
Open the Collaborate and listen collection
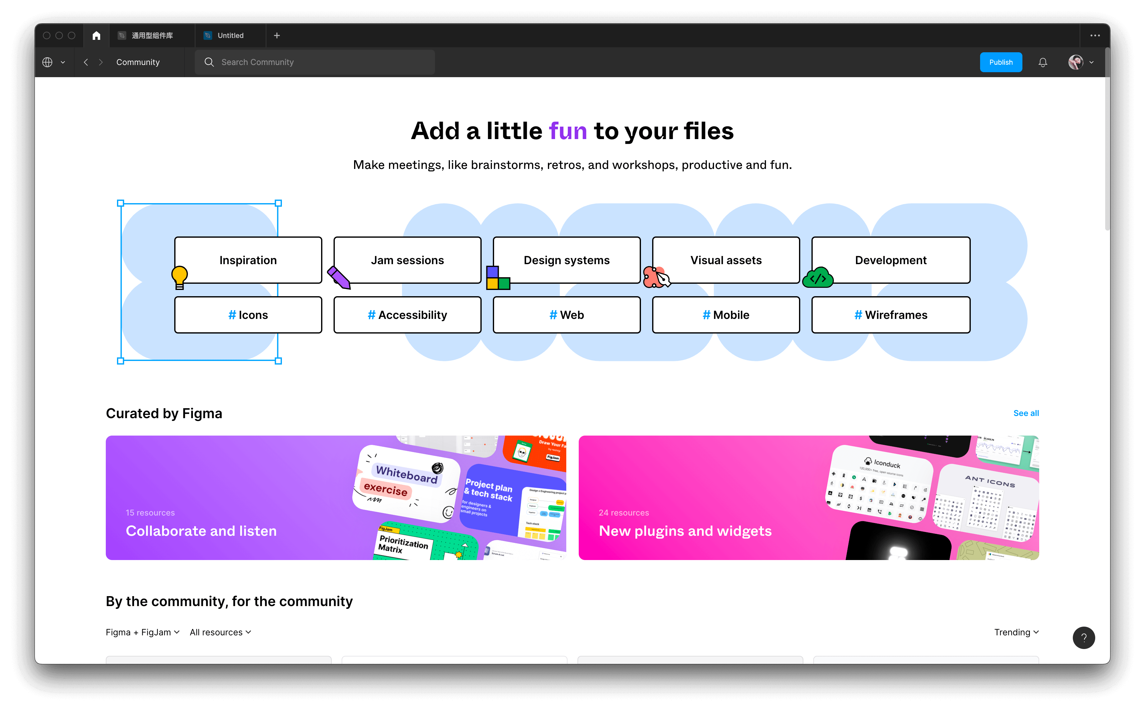pyautogui.click(x=336, y=498)
